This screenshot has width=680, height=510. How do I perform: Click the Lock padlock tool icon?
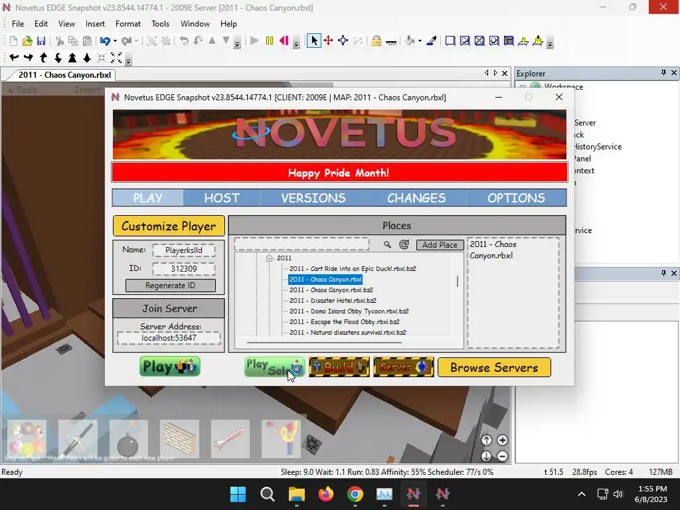[377, 41]
